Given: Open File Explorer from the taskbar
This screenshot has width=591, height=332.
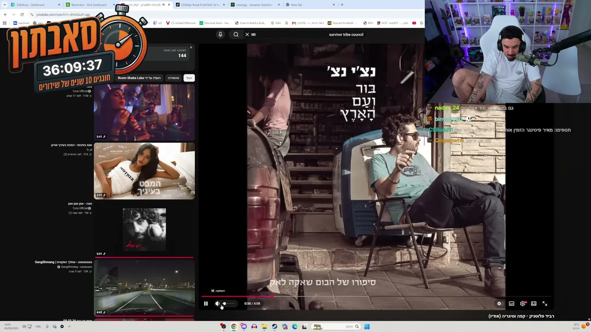Looking at the screenshot, I should [x=264, y=326].
